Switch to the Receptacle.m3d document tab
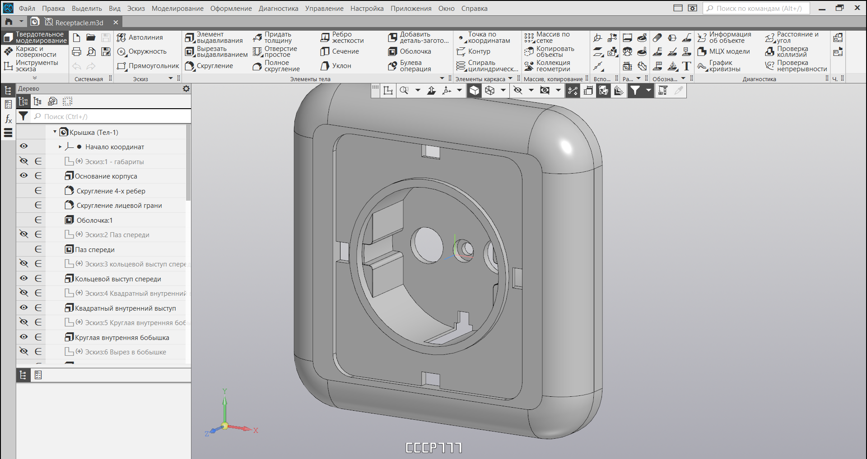 [76, 22]
